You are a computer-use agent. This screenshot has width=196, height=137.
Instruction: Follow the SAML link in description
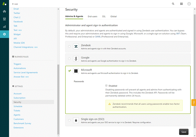pos(98,37)
